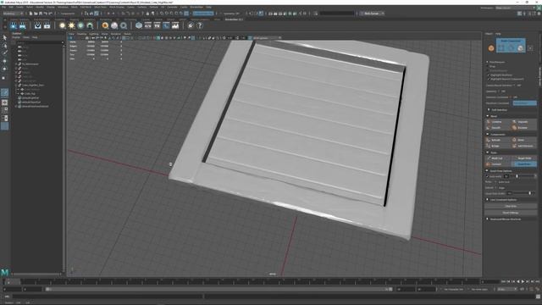Image resolution: width=542 pixels, height=305 pixels.
Task: Activate the Move tool in toolbox
Action: point(5,61)
